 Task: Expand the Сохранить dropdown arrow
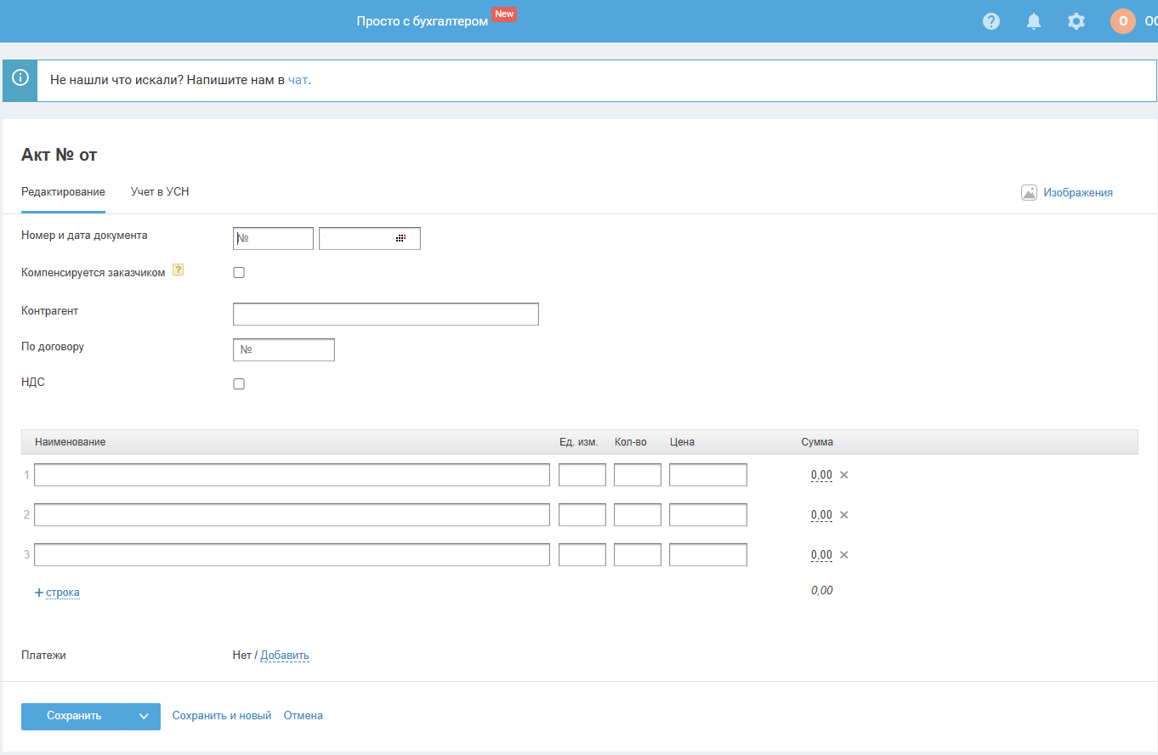144,717
